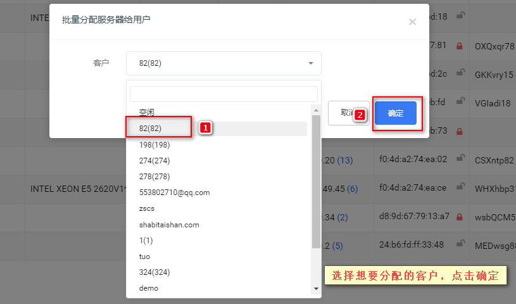
Task: Click the INTEL XEON E5 2620V1 cell
Action: [79, 189]
